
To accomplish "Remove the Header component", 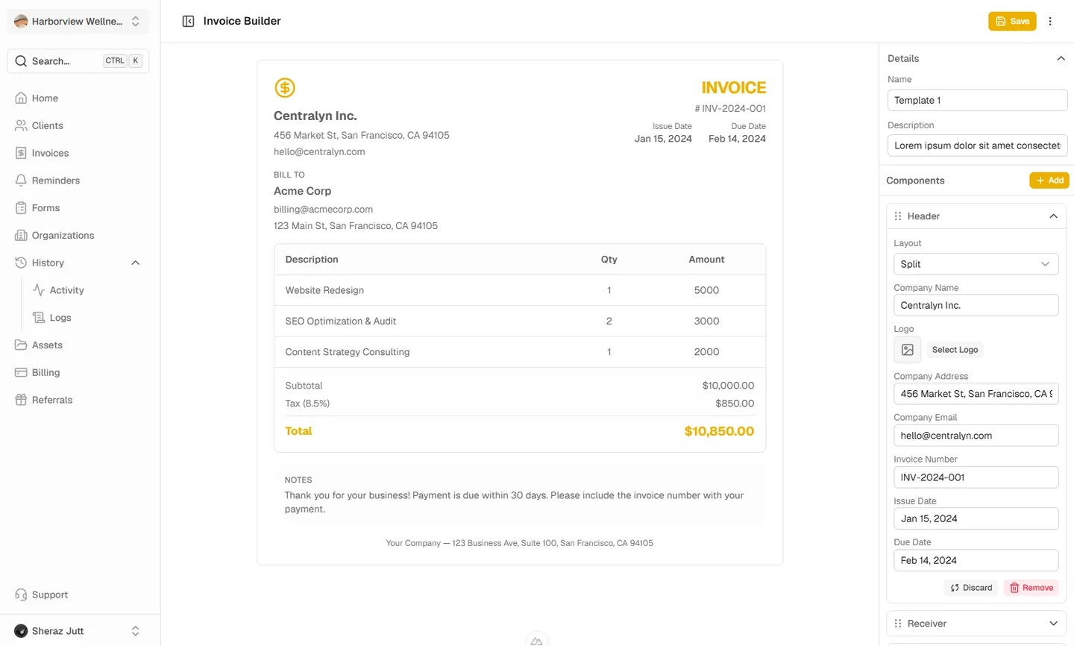I will [x=1031, y=588].
